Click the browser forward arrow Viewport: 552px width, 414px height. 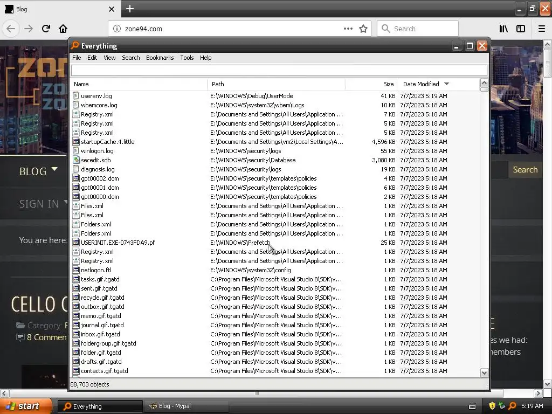29,29
